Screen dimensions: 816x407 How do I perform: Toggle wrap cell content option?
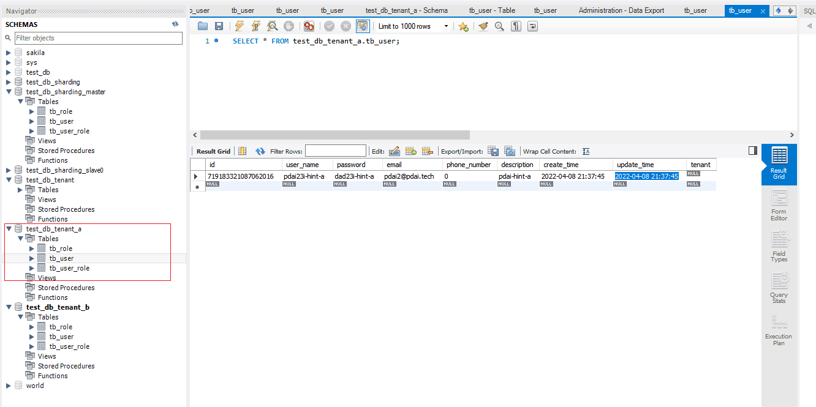tap(586, 151)
